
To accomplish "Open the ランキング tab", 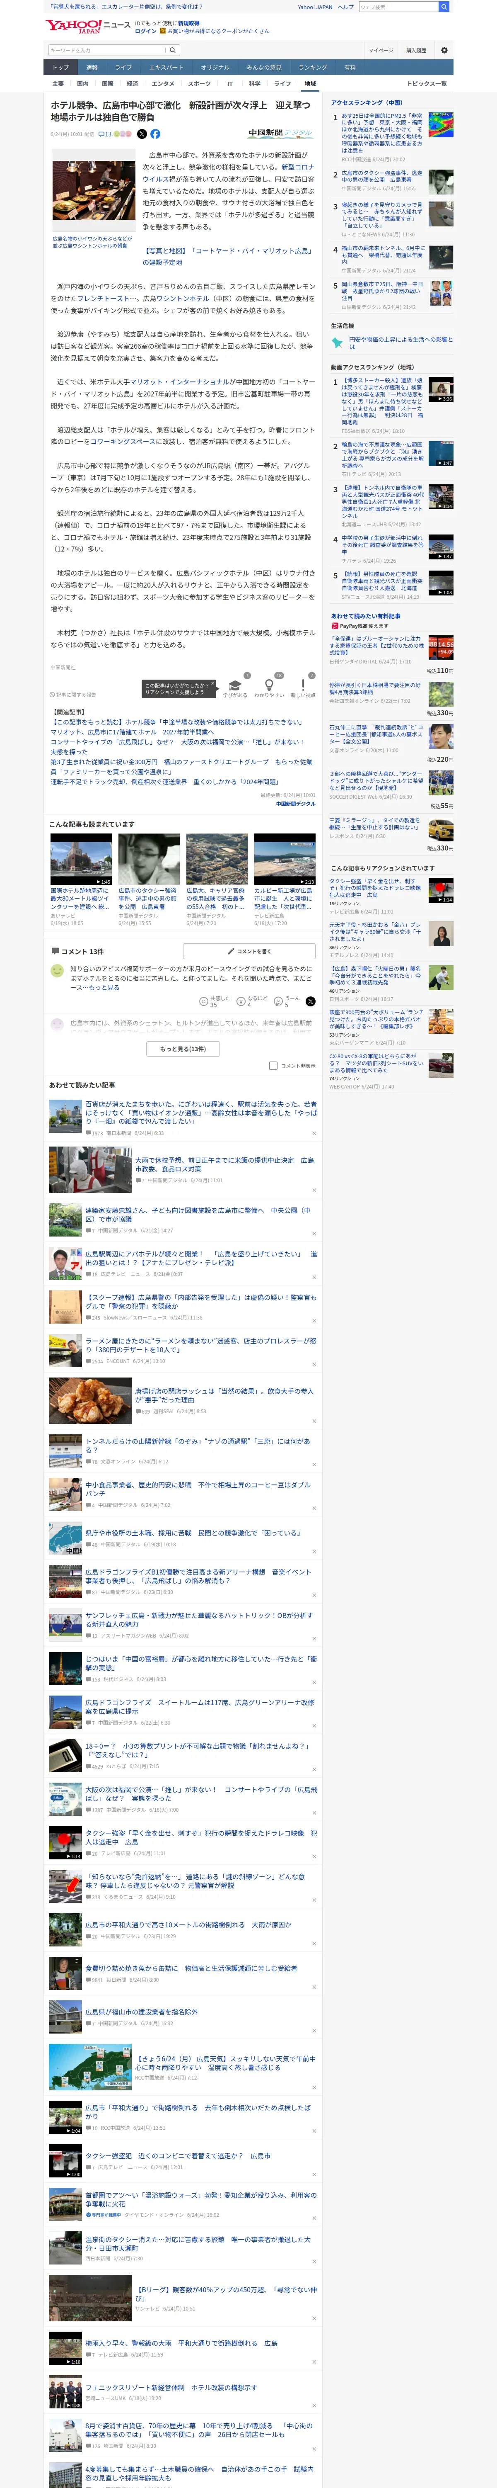I will (x=313, y=68).
